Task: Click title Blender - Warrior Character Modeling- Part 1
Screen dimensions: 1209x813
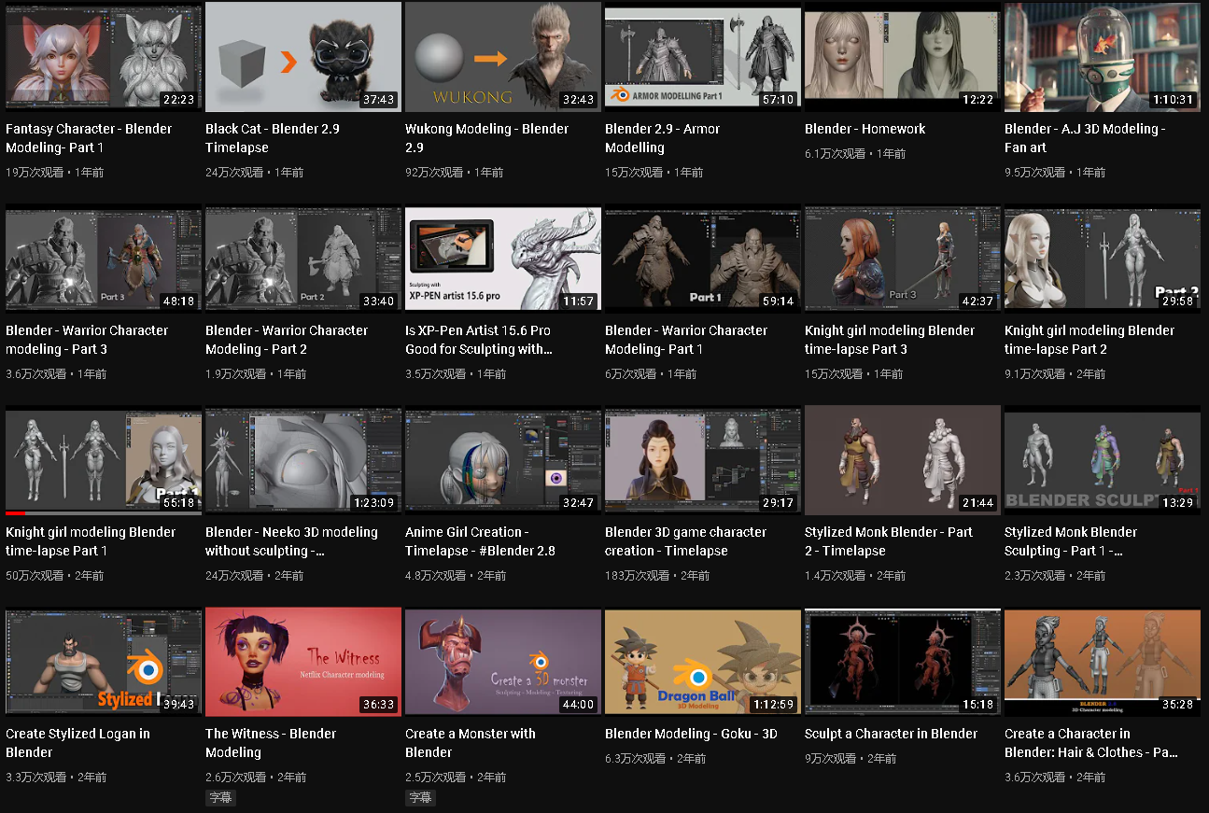Action: coord(686,340)
